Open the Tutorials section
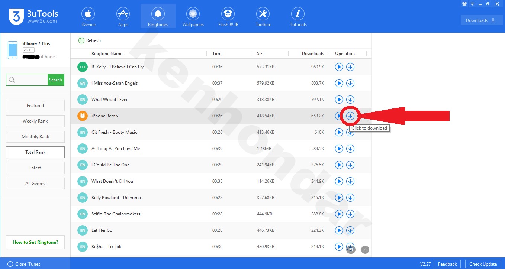This screenshot has height=269, width=505. click(298, 17)
